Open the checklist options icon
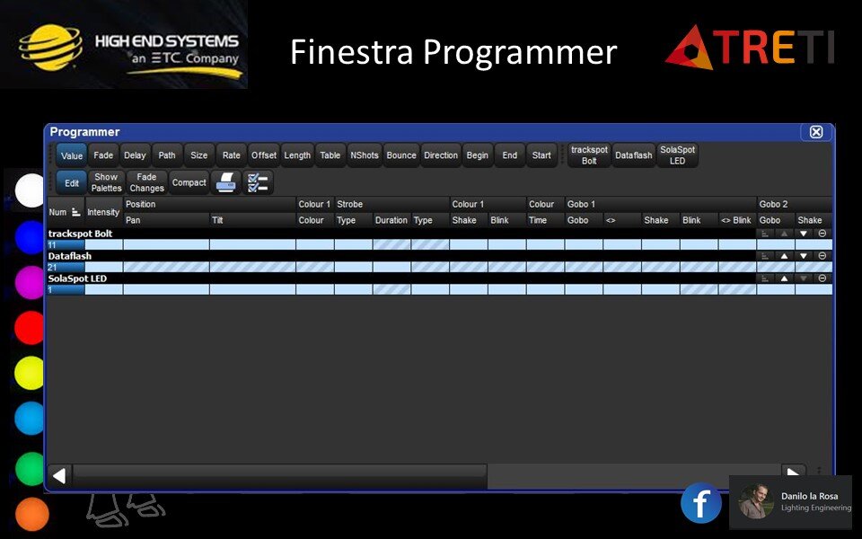Viewport: 862px width, 539px height. click(258, 182)
